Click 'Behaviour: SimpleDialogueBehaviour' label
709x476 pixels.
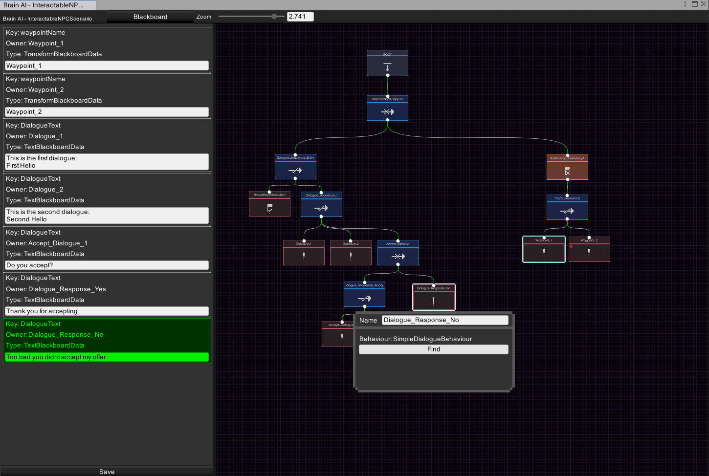point(416,339)
